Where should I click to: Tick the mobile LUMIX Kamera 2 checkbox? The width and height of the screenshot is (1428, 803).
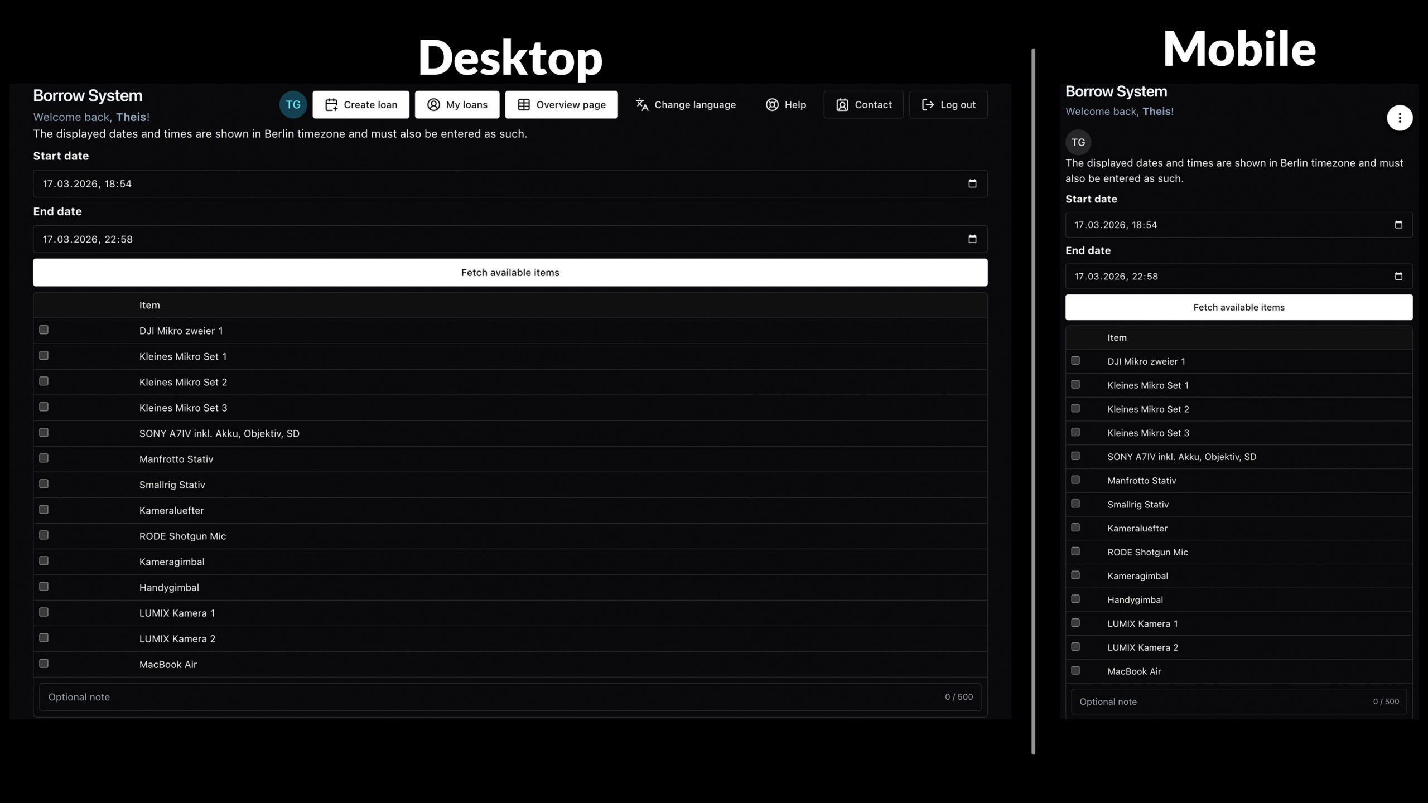coord(1075,647)
